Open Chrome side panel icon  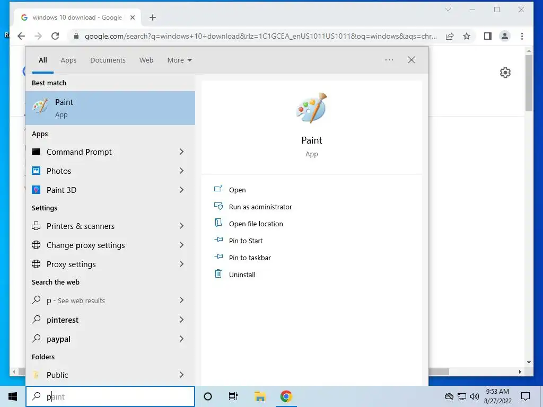(488, 36)
